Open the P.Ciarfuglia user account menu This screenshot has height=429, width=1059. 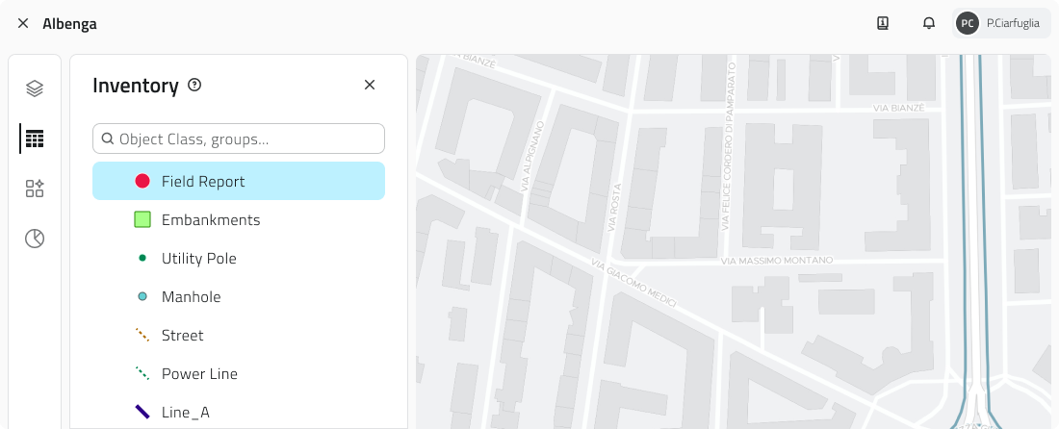pyautogui.click(x=1001, y=23)
